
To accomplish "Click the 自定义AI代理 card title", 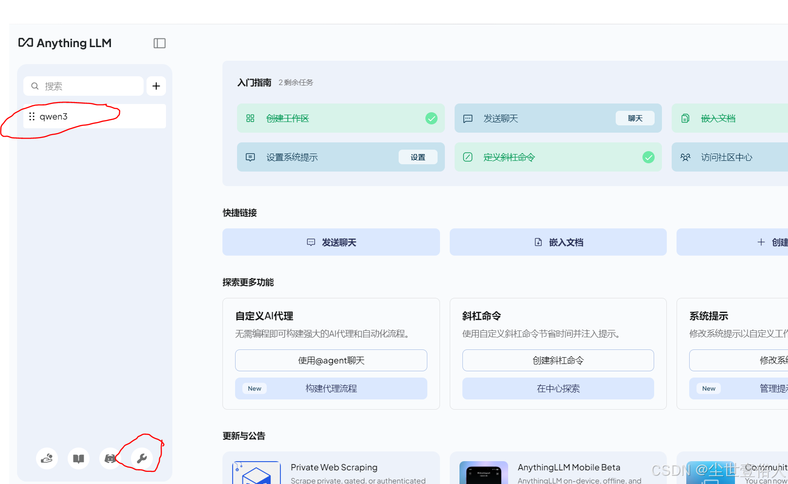I will [264, 316].
